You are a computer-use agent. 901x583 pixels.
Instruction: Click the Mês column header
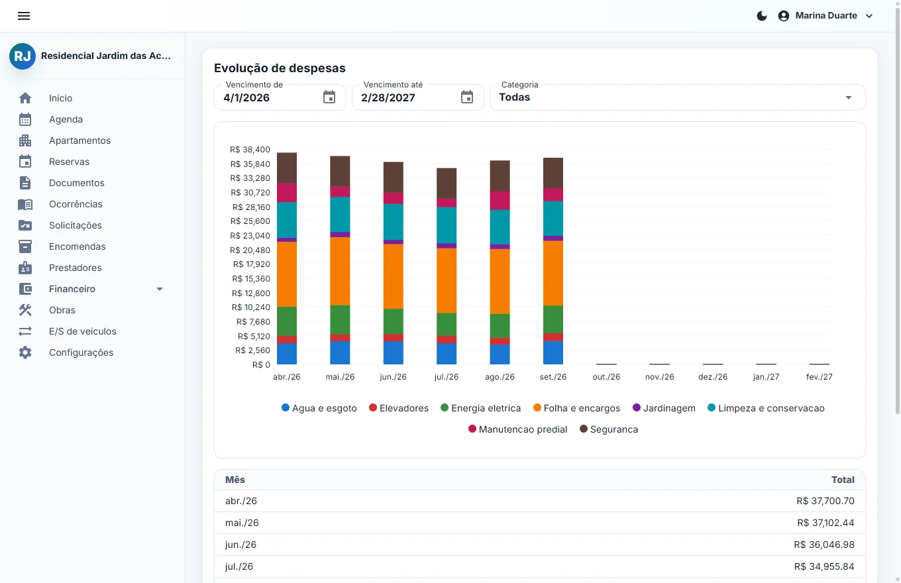(x=235, y=480)
